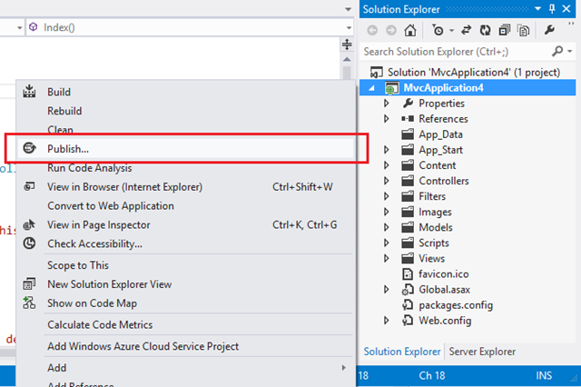Click Sync with Active Document icon
The height and width of the screenshot is (387, 581).
466,30
